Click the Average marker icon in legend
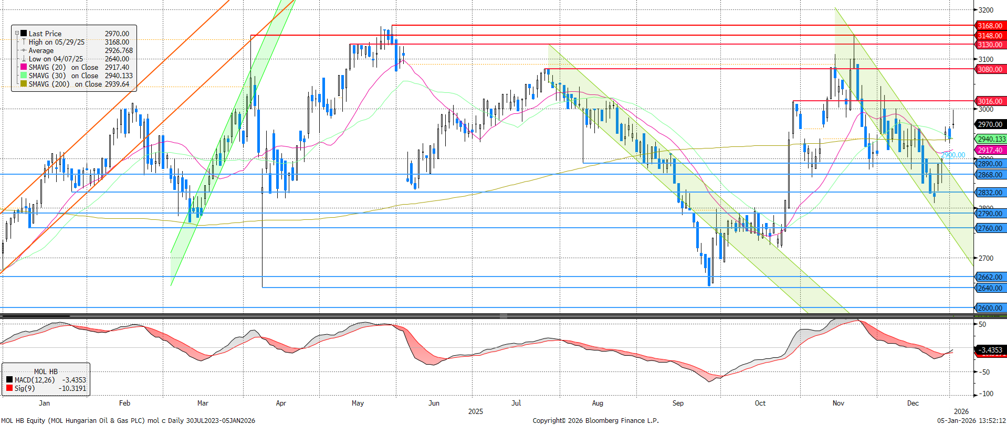 (24, 50)
